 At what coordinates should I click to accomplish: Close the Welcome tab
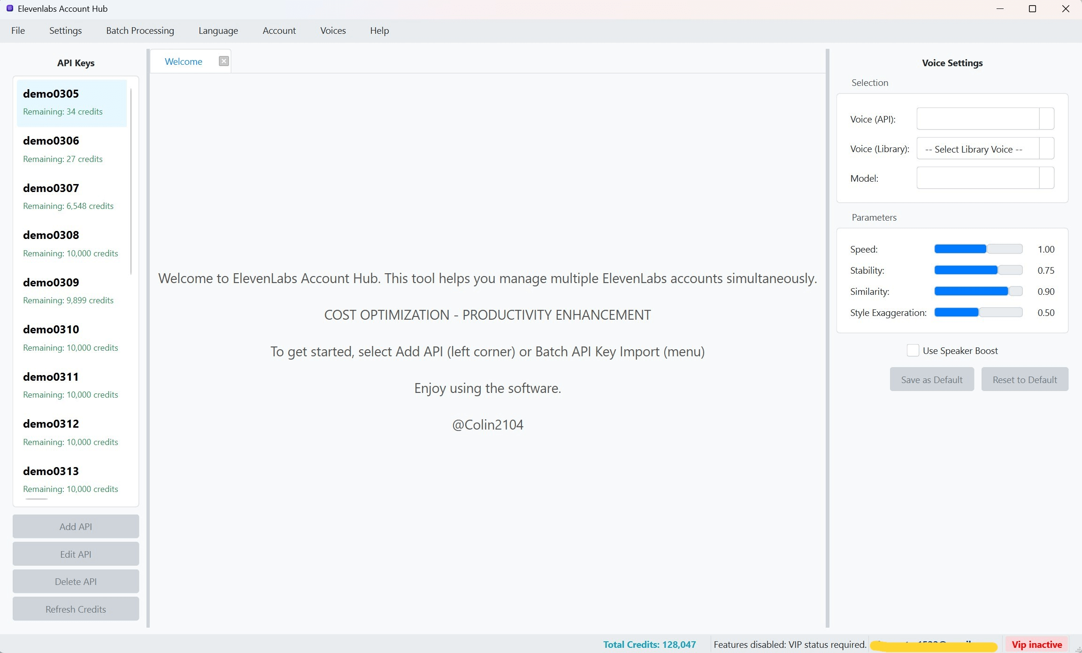[224, 61]
